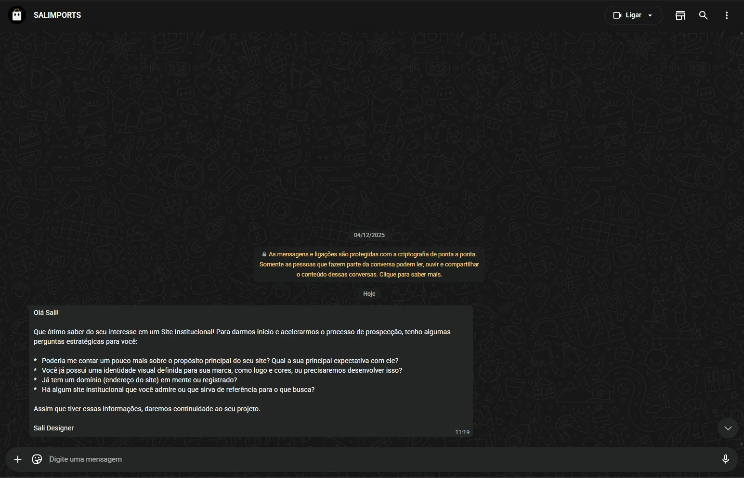Open the emoji and sticker picker

click(x=37, y=460)
